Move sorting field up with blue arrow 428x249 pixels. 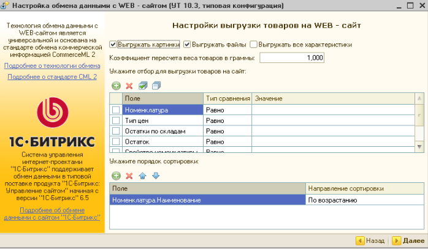tap(142, 176)
